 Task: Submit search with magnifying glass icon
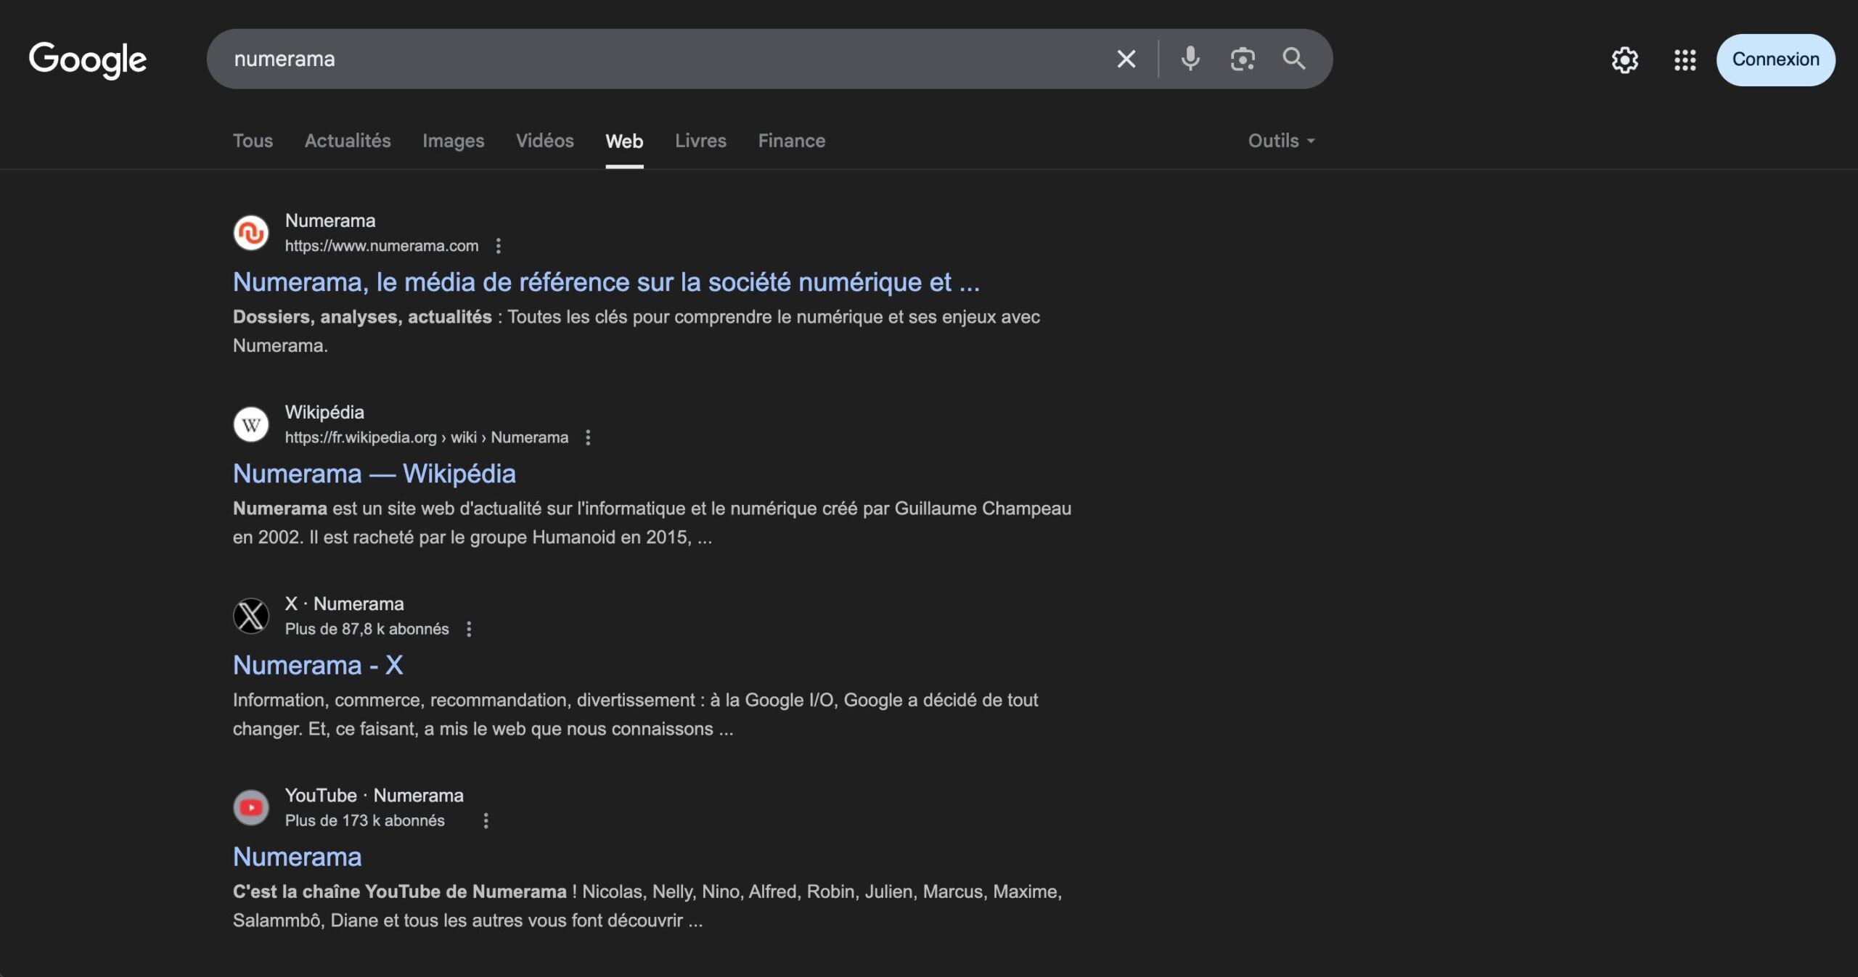tap(1294, 59)
